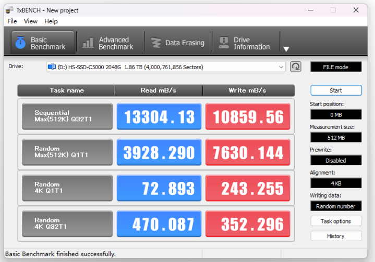Open the Drive selection dropdown
The width and height of the screenshot is (375, 262).
[x=166, y=67]
